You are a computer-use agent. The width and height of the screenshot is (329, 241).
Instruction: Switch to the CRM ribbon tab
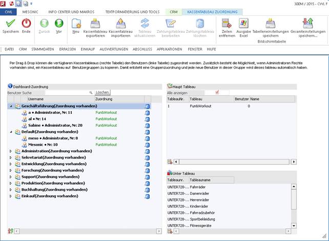tap(173, 11)
